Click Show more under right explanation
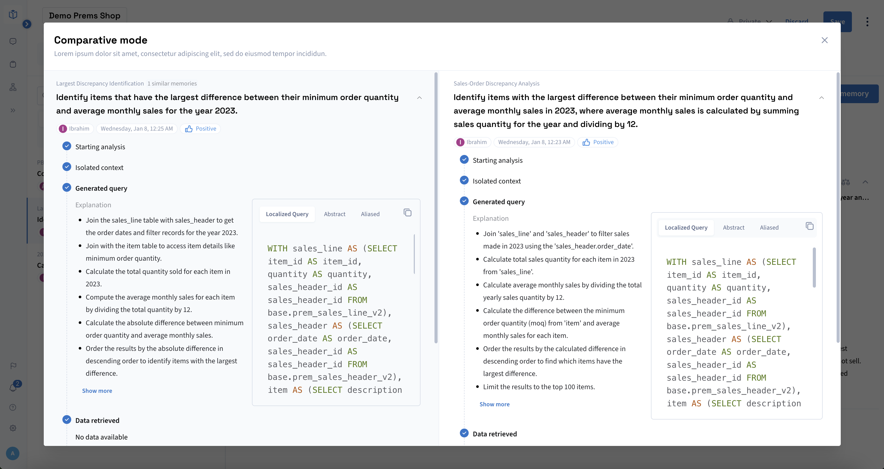The image size is (884, 469). tap(495, 404)
